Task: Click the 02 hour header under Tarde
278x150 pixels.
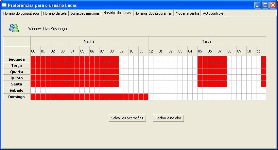Action: coord(173,51)
